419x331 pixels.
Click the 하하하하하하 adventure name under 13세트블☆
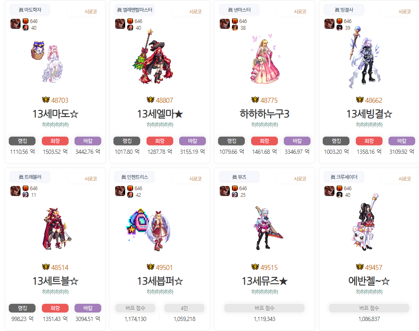[55, 292]
